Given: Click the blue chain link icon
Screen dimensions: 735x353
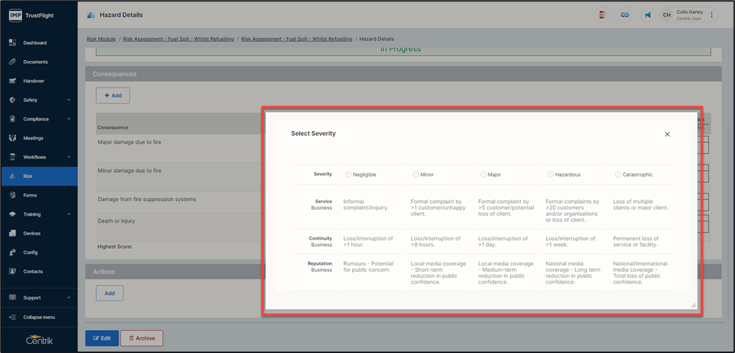Looking at the screenshot, I should (624, 15).
